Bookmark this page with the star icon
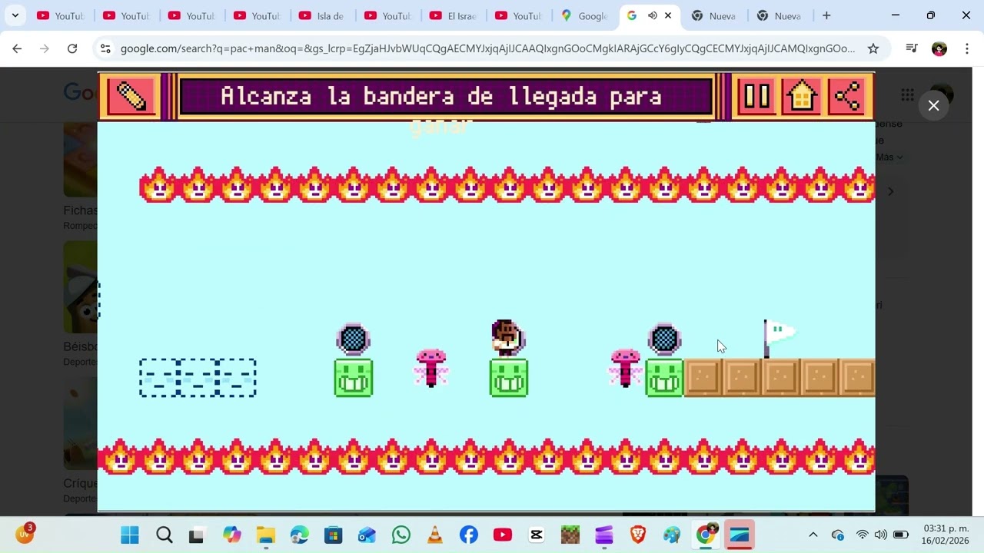This screenshot has width=984, height=553. point(873,48)
